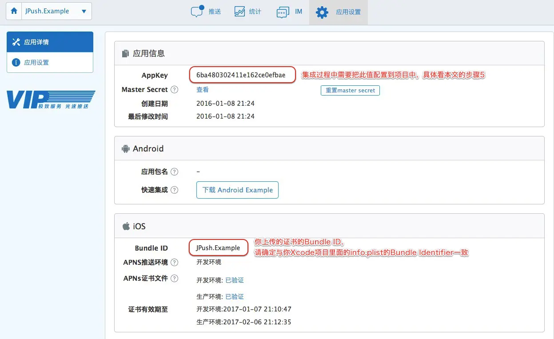The width and height of the screenshot is (554, 339).
Task: Open 应用设置 in the sidebar
Action: pyautogui.click(x=50, y=62)
